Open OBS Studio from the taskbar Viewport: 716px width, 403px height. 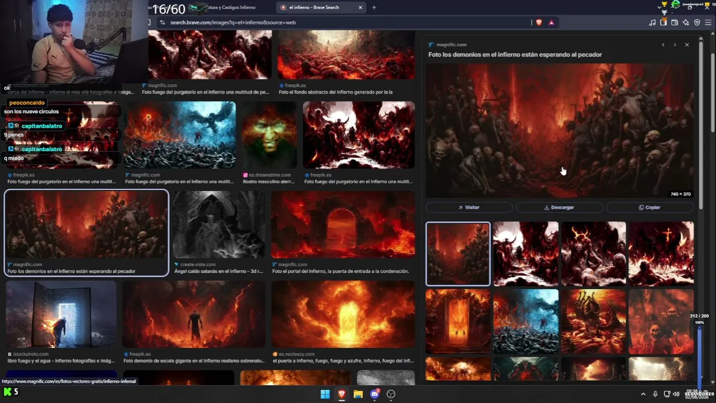click(x=391, y=394)
